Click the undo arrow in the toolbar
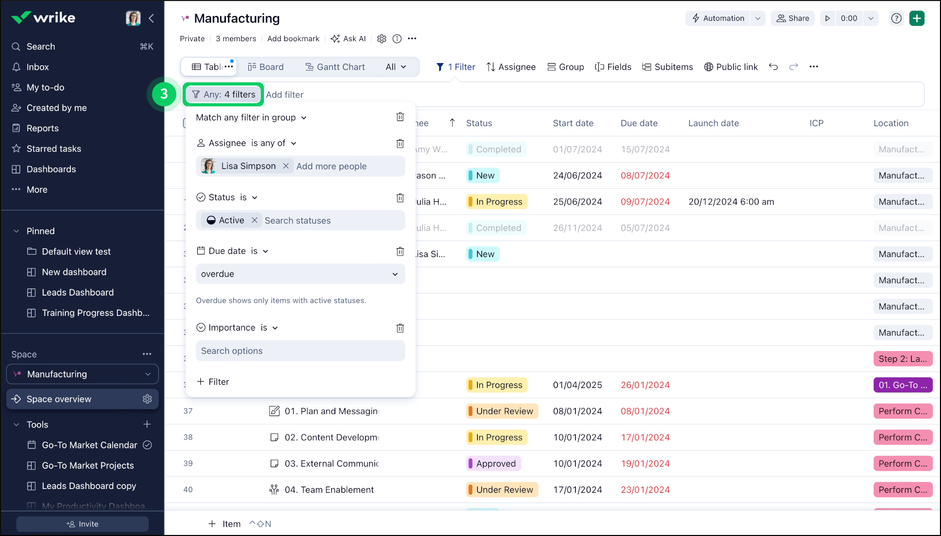The width and height of the screenshot is (941, 536). click(x=773, y=67)
